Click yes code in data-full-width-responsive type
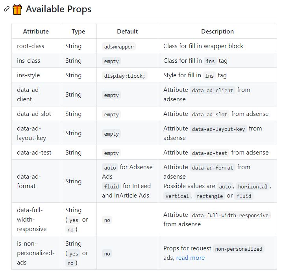 (x=74, y=220)
